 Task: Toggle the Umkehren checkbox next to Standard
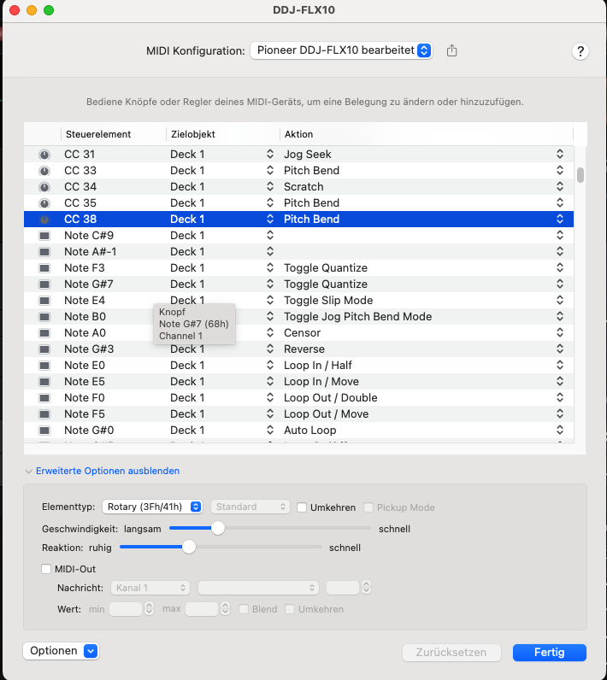(x=302, y=507)
